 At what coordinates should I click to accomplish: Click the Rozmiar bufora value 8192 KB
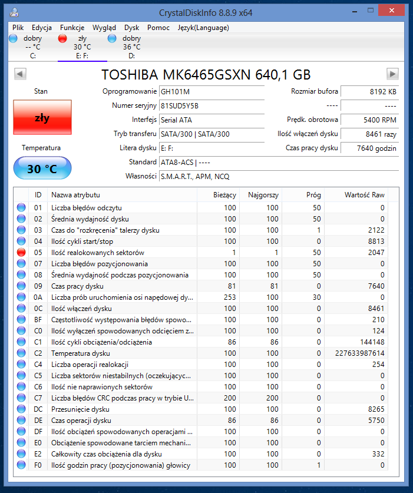(369, 92)
